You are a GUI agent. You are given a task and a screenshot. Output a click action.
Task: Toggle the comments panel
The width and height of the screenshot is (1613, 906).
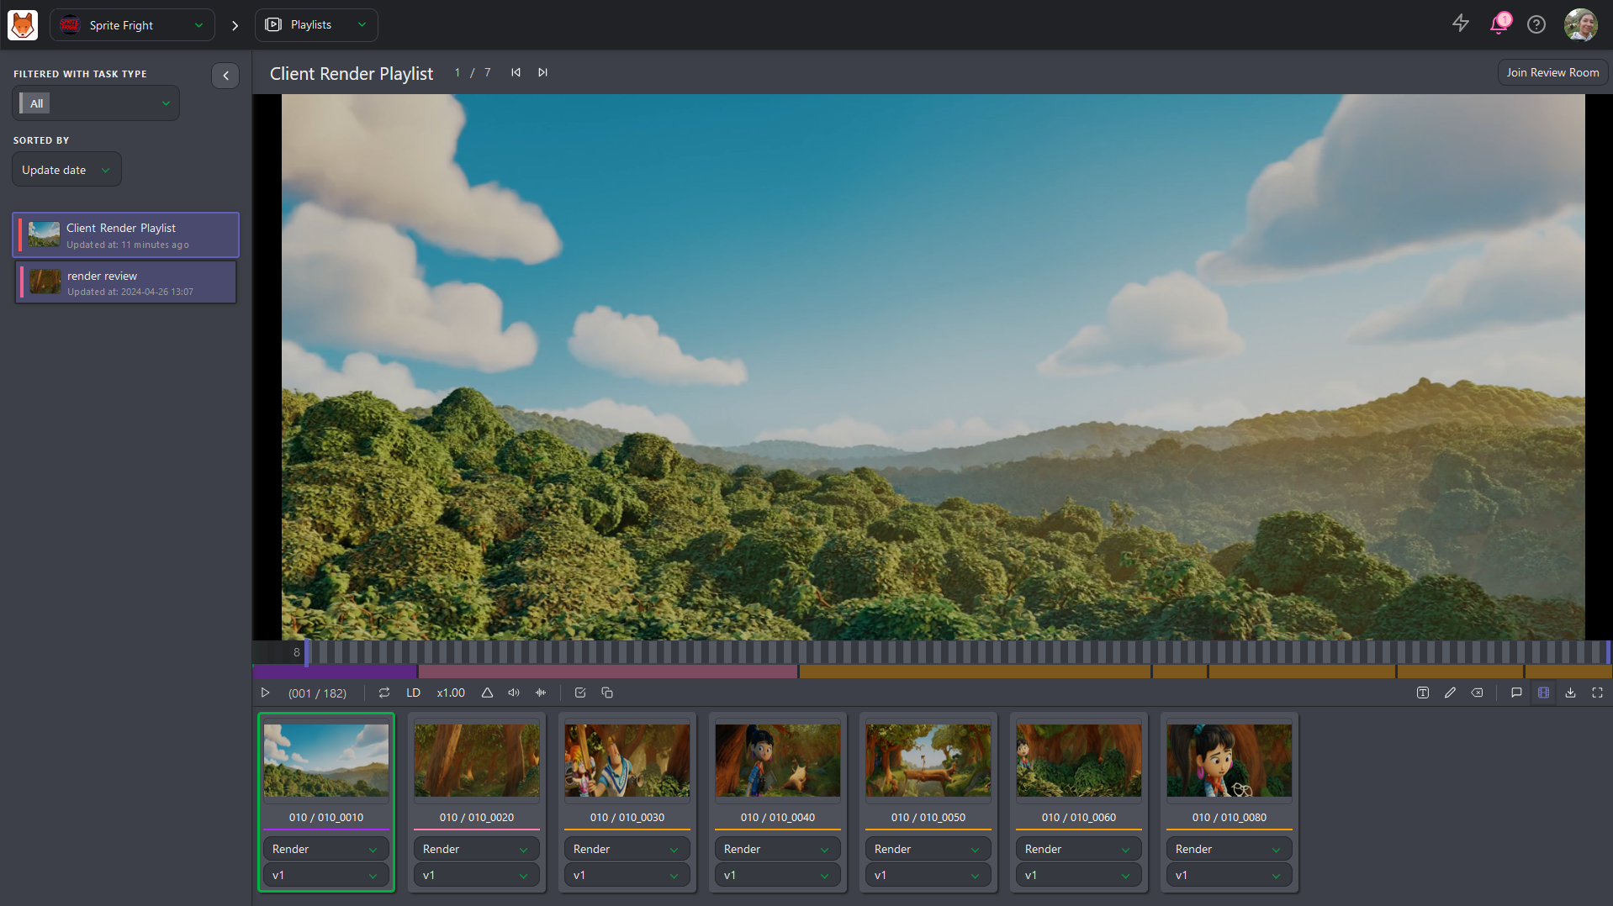[x=1516, y=693]
